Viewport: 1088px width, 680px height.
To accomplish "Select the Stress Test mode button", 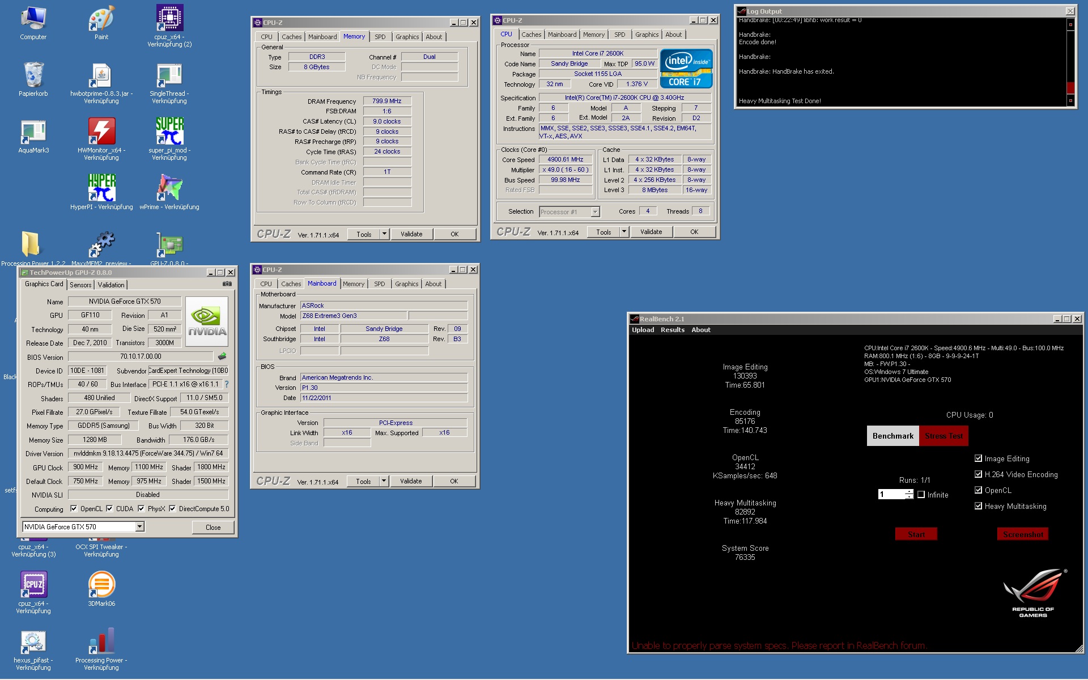I will pyautogui.click(x=944, y=436).
